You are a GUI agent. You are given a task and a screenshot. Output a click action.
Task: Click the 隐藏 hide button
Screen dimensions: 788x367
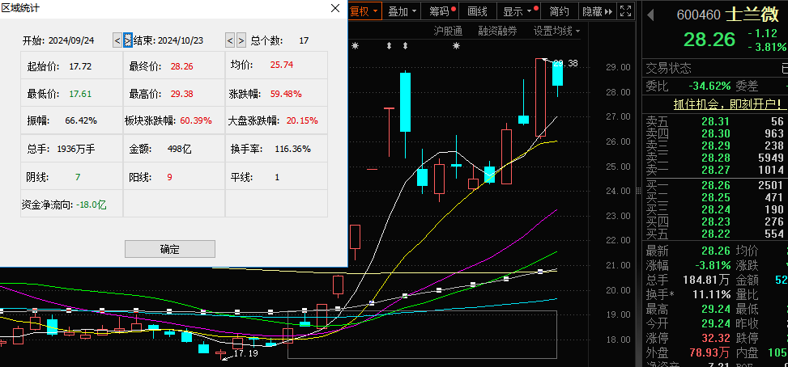(596, 11)
